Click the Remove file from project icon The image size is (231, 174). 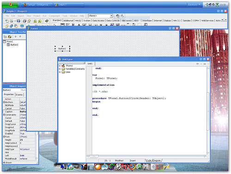click(40, 21)
